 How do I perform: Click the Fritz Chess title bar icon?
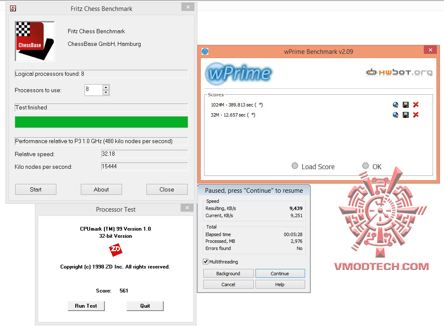pyautogui.click(x=13, y=8)
